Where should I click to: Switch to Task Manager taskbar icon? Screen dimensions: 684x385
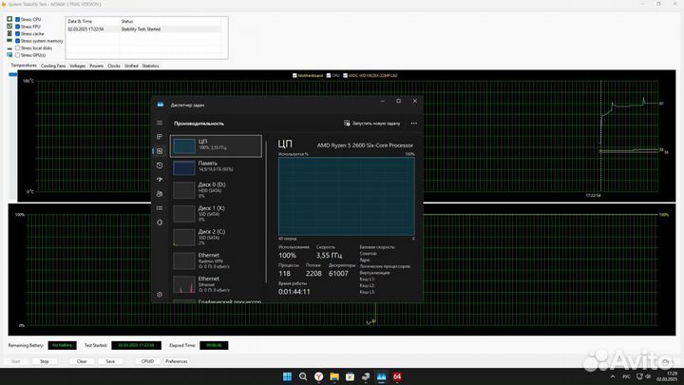(381, 376)
